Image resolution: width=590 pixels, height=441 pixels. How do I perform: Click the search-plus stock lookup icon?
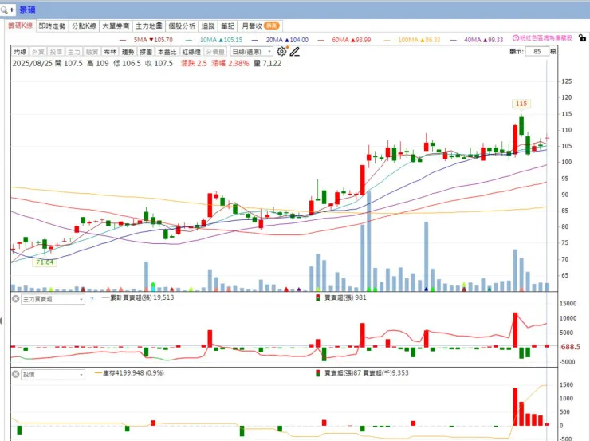7,10
